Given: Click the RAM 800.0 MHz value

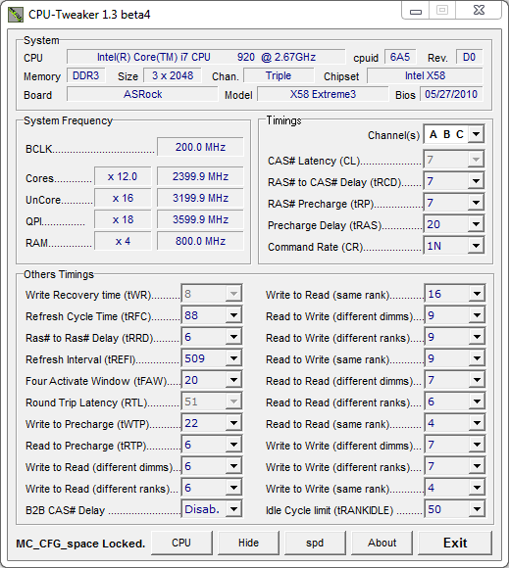Looking at the screenshot, I should (x=200, y=241).
